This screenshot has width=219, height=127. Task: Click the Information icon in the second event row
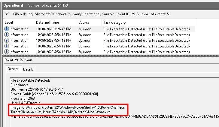click(x=7, y=35)
